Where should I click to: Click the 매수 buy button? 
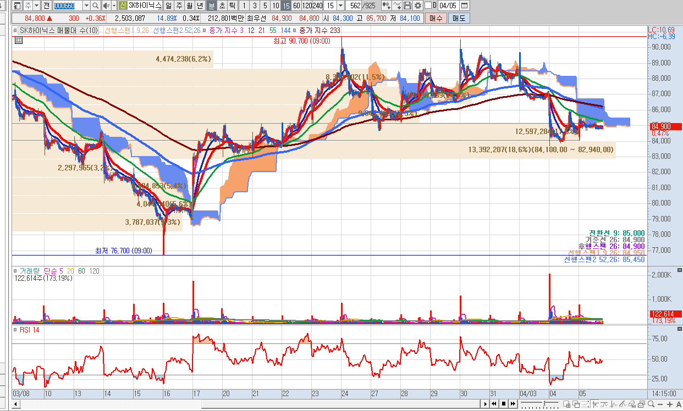(436, 18)
